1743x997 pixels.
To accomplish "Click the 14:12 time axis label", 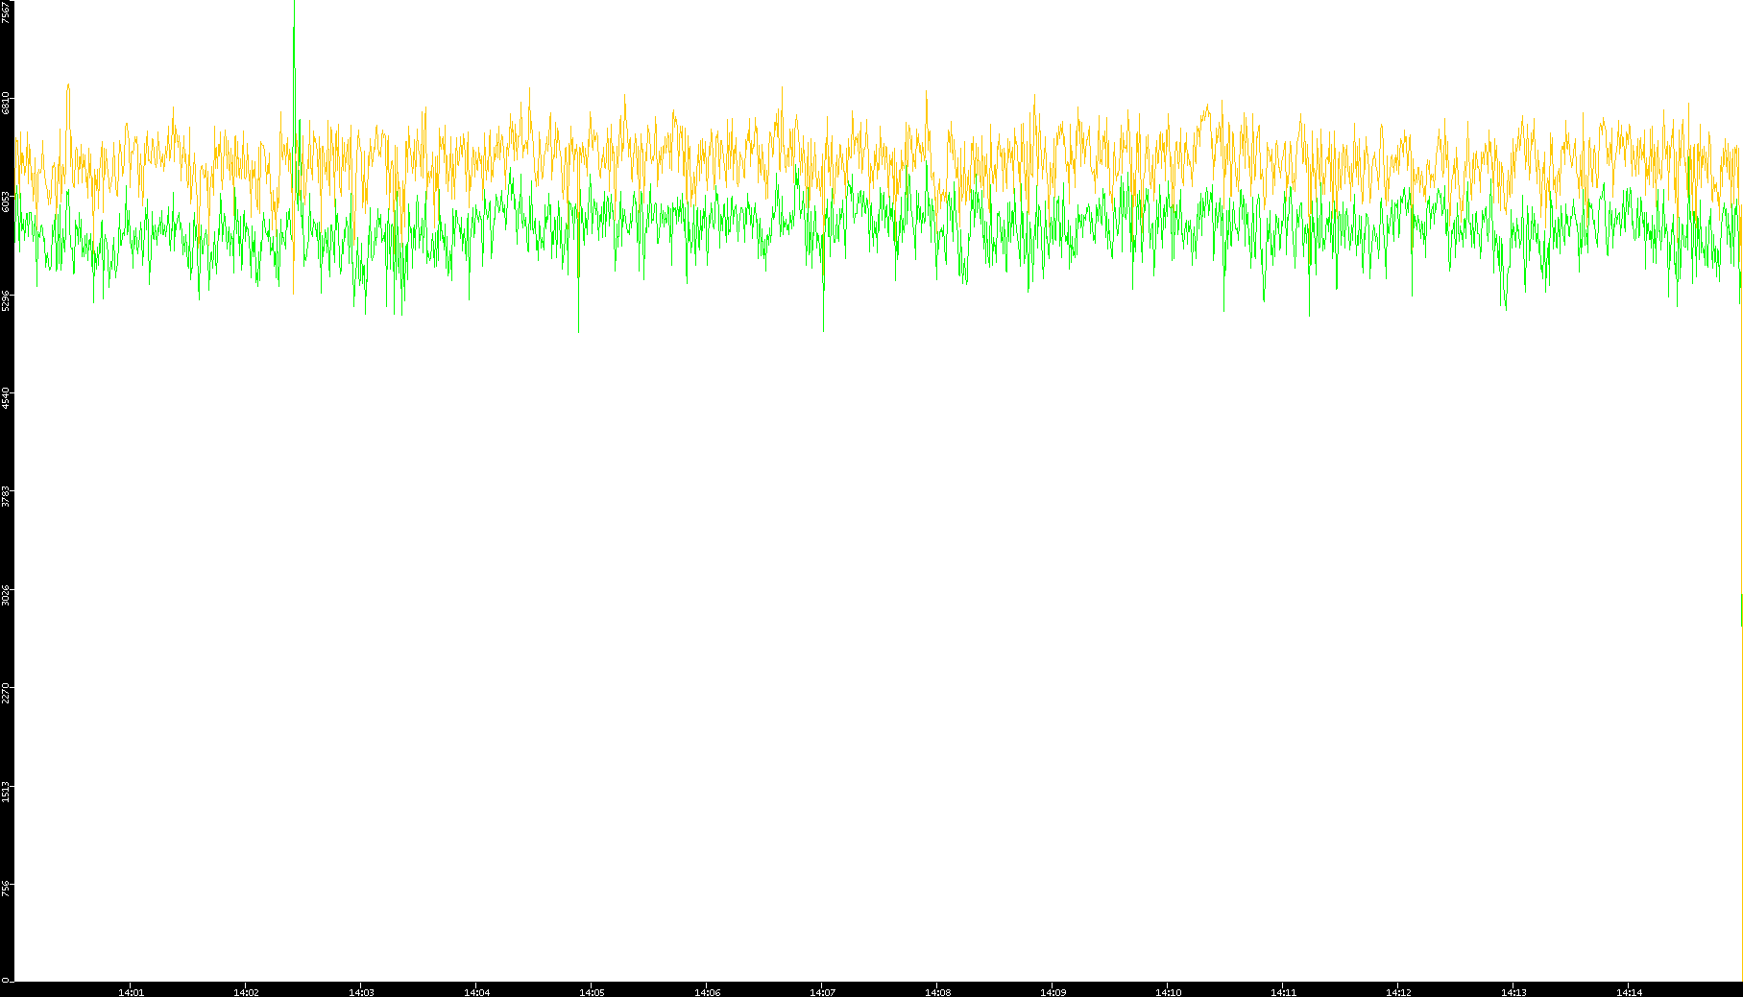I will click(1398, 991).
